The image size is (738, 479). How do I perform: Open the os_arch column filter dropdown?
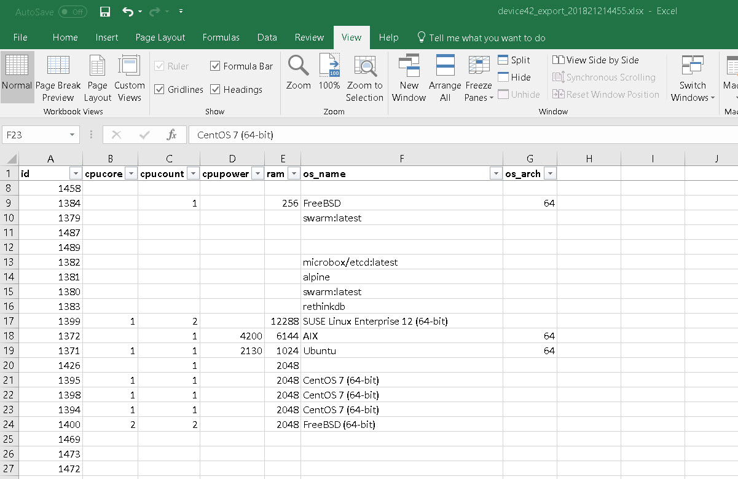[x=550, y=174]
